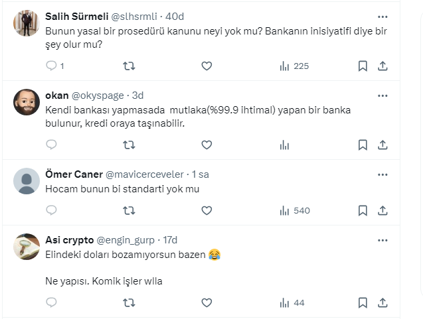Open more options on okan's tweet
The width and height of the screenshot is (423, 319).
pyautogui.click(x=382, y=95)
